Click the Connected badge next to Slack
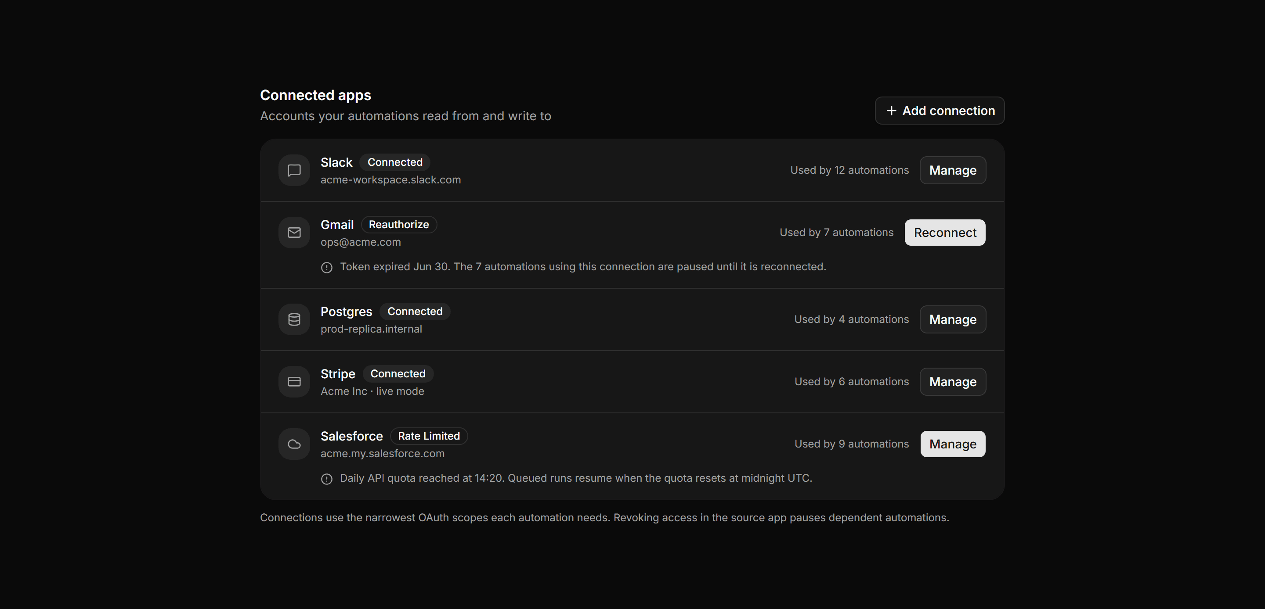This screenshot has height=609, width=1265. point(395,162)
